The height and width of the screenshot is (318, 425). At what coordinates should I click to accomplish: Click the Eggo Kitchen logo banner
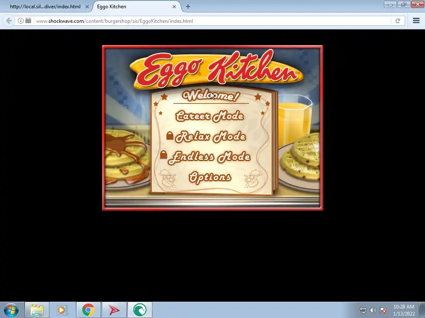click(x=216, y=70)
